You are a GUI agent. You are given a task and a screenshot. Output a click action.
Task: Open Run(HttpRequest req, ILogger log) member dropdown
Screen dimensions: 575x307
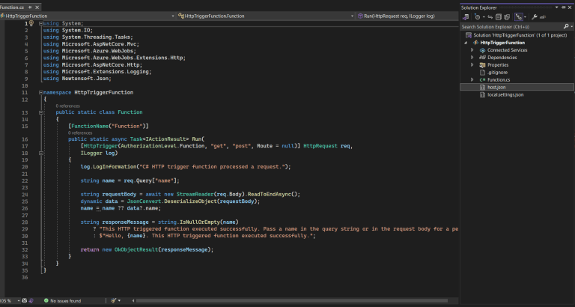pos(407,16)
